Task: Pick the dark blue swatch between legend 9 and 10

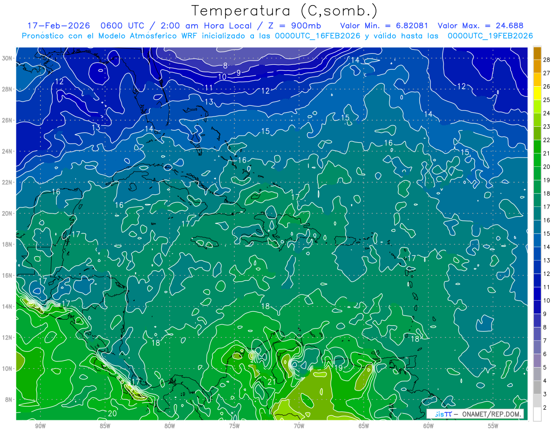Action: click(x=537, y=307)
